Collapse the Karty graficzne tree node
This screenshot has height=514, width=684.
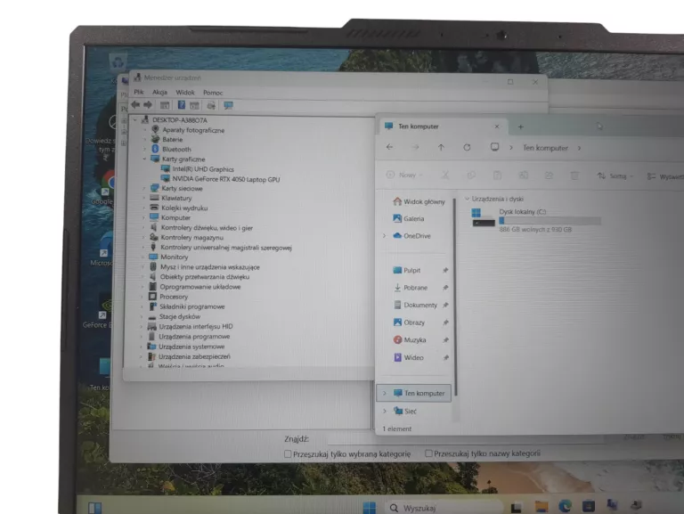144,159
